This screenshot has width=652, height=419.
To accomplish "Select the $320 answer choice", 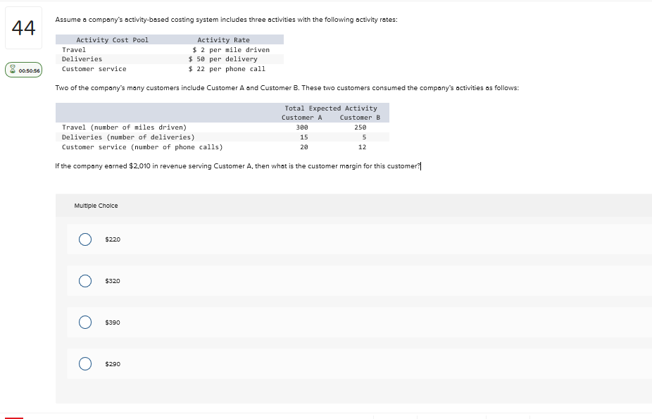I will [84, 281].
